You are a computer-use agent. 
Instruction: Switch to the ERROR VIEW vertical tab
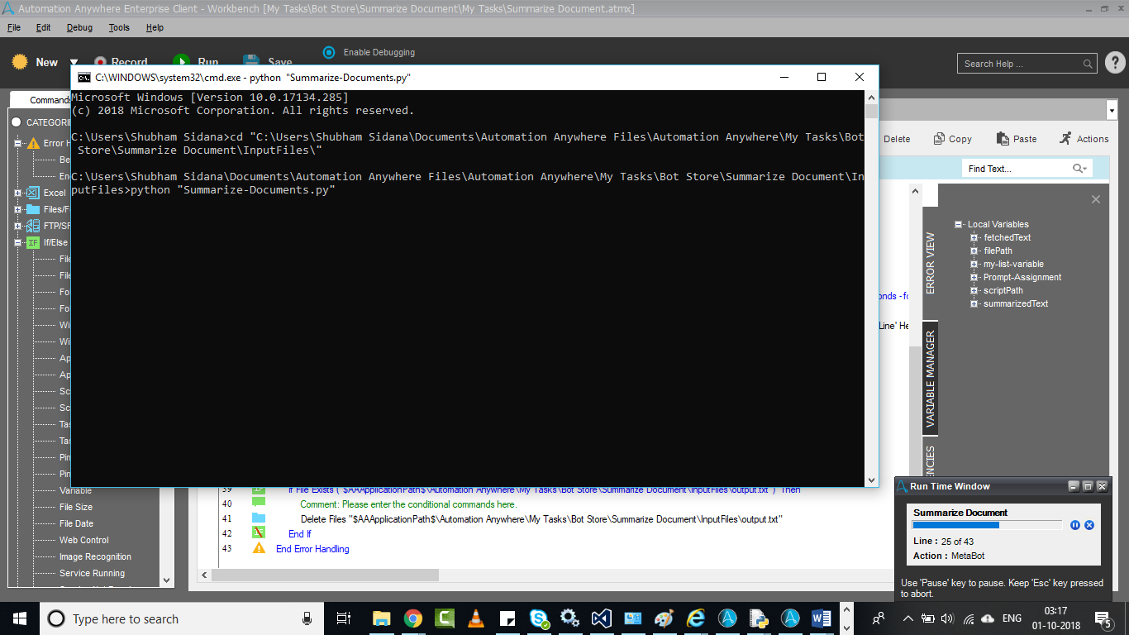click(930, 263)
